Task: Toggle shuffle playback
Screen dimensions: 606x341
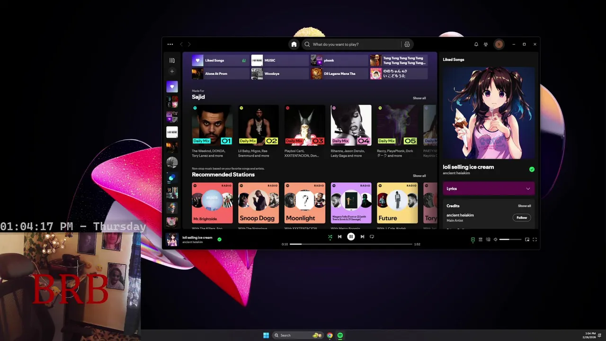Action: 330,237
